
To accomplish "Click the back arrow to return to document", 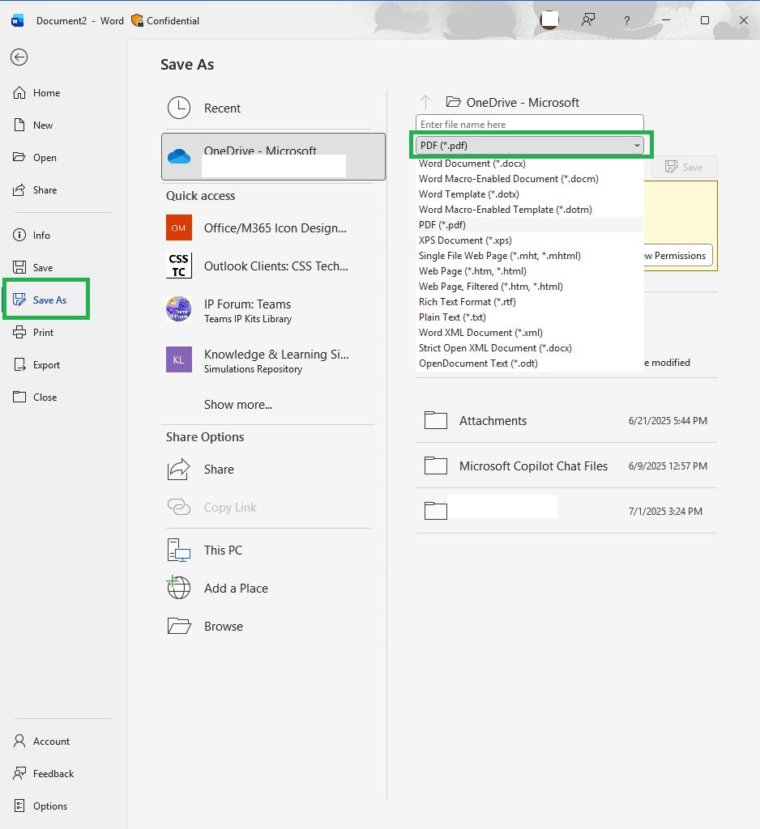I will point(19,57).
